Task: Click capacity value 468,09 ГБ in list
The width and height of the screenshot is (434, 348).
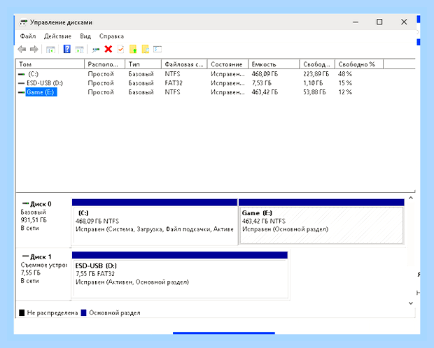Action: pyautogui.click(x=265, y=74)
